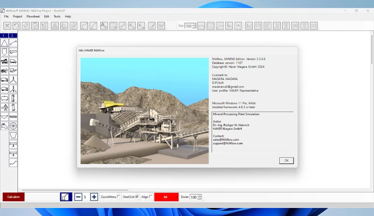Click the bottom-align bar chart toolbar icon
374x216 pixels.
pyautogui.click(x=249, y=25)
